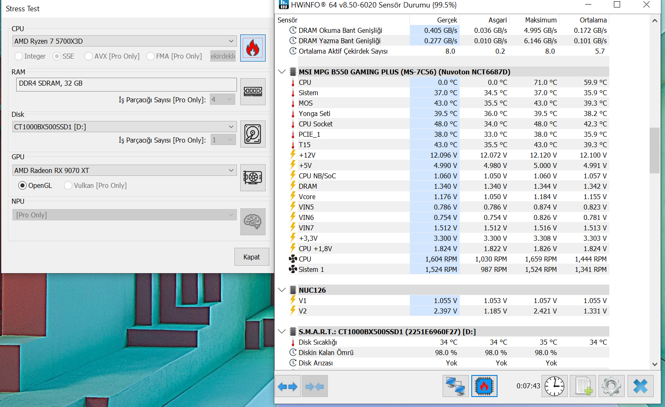Click the Ortalama column header
The image size is (665, 407).
[x=593, y=20]
